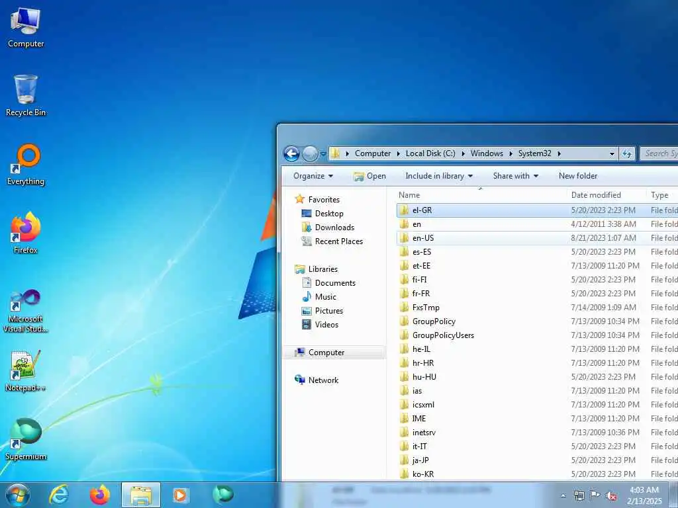
Task: Select the Notepad++ desktop shortcut
Action: 26,371
